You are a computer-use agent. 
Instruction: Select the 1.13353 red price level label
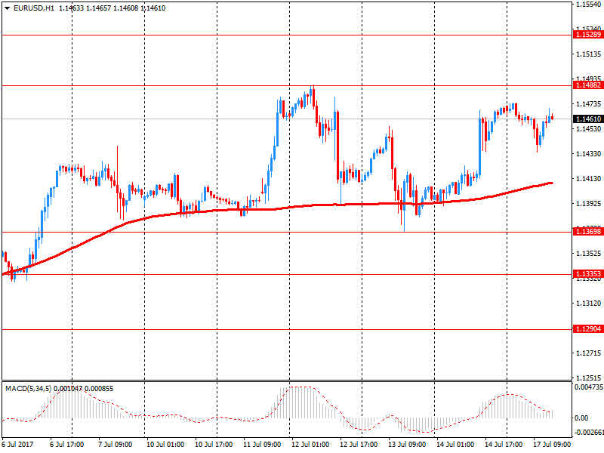(x=588, y=274)
